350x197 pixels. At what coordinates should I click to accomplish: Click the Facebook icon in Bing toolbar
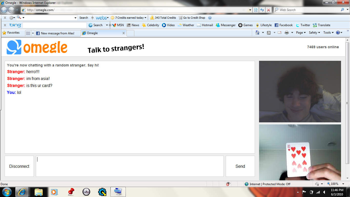point(276,25)
